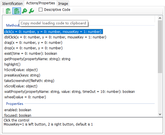This screenshot has height=135, width=165.
Task: Click the copy code clipboard icon with braces
Action: point(8,11)
